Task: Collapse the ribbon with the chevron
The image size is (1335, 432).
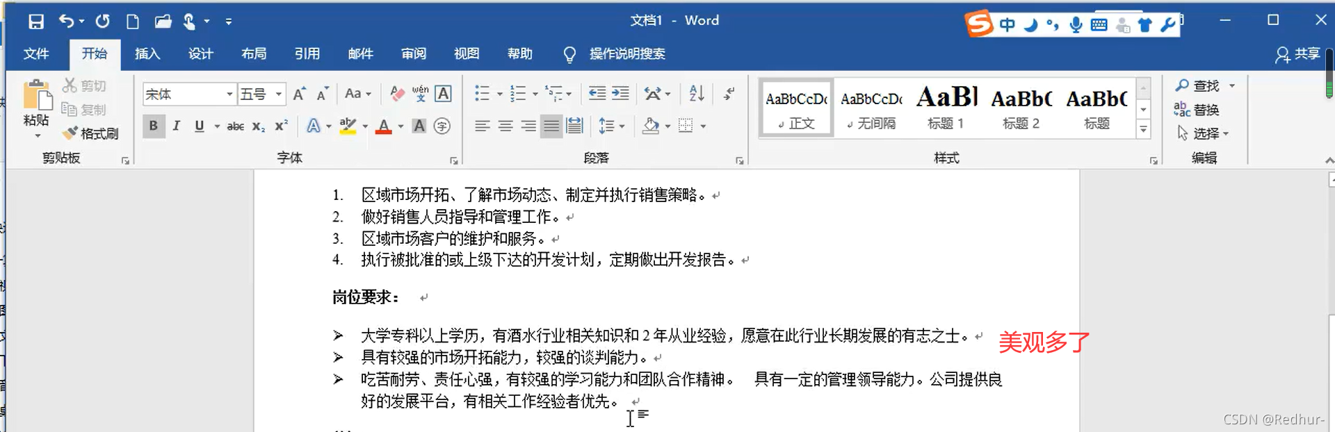Action: click(x=1329, y=160)
